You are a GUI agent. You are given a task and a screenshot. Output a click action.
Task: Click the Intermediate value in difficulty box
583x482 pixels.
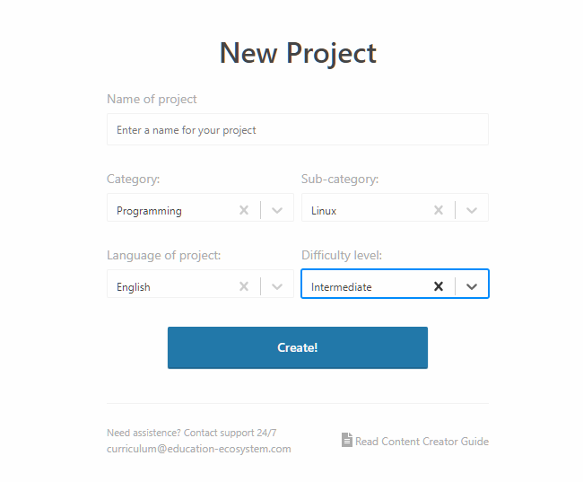pyautogui.click(x=342, y=287)
